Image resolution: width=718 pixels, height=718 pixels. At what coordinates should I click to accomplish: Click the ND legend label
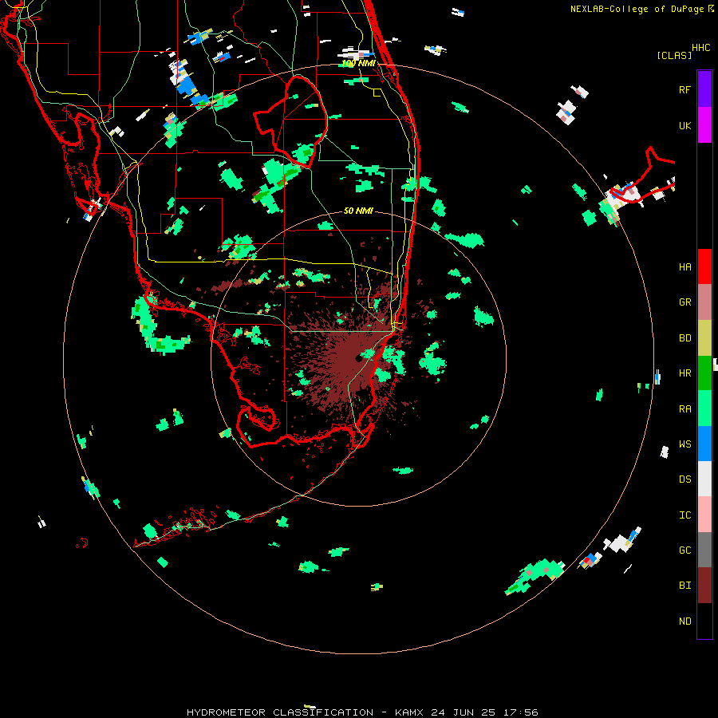pyautogui.click(x=685, y=621)
